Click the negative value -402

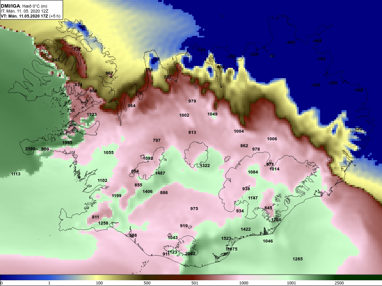click(291, 42)
